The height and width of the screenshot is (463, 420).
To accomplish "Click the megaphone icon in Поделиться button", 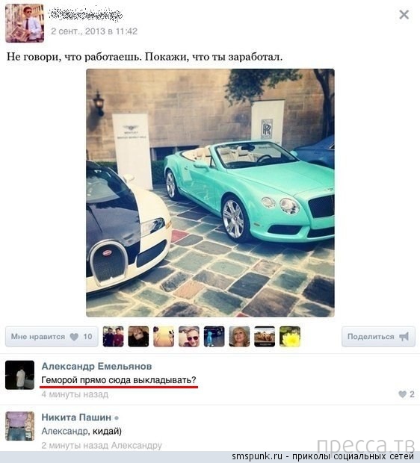I will tap(404, 337).
